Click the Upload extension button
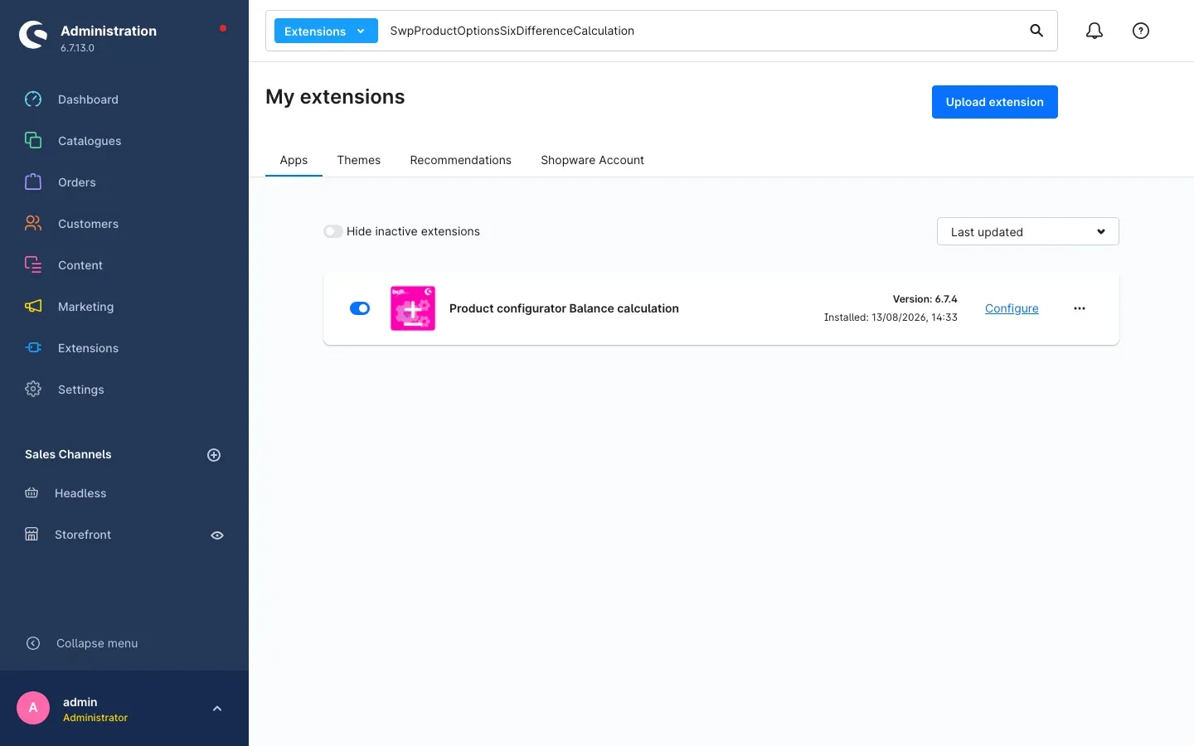Screen dimensions: 1194x746 (995, 102)
